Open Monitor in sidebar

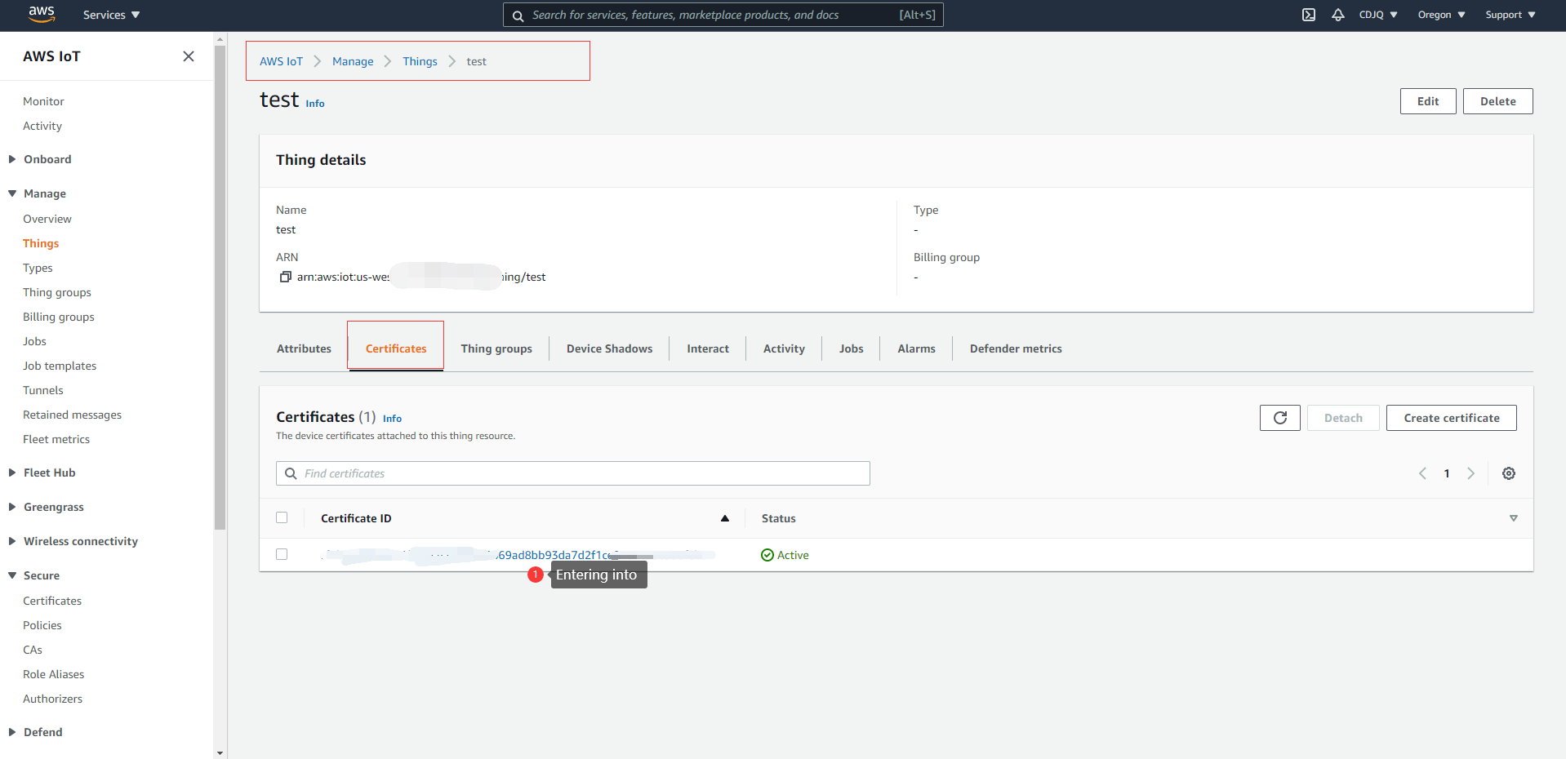(x=43, y=101)
